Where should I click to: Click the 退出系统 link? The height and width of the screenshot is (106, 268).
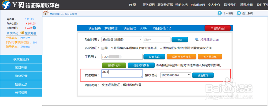click(x=247, y=13)
